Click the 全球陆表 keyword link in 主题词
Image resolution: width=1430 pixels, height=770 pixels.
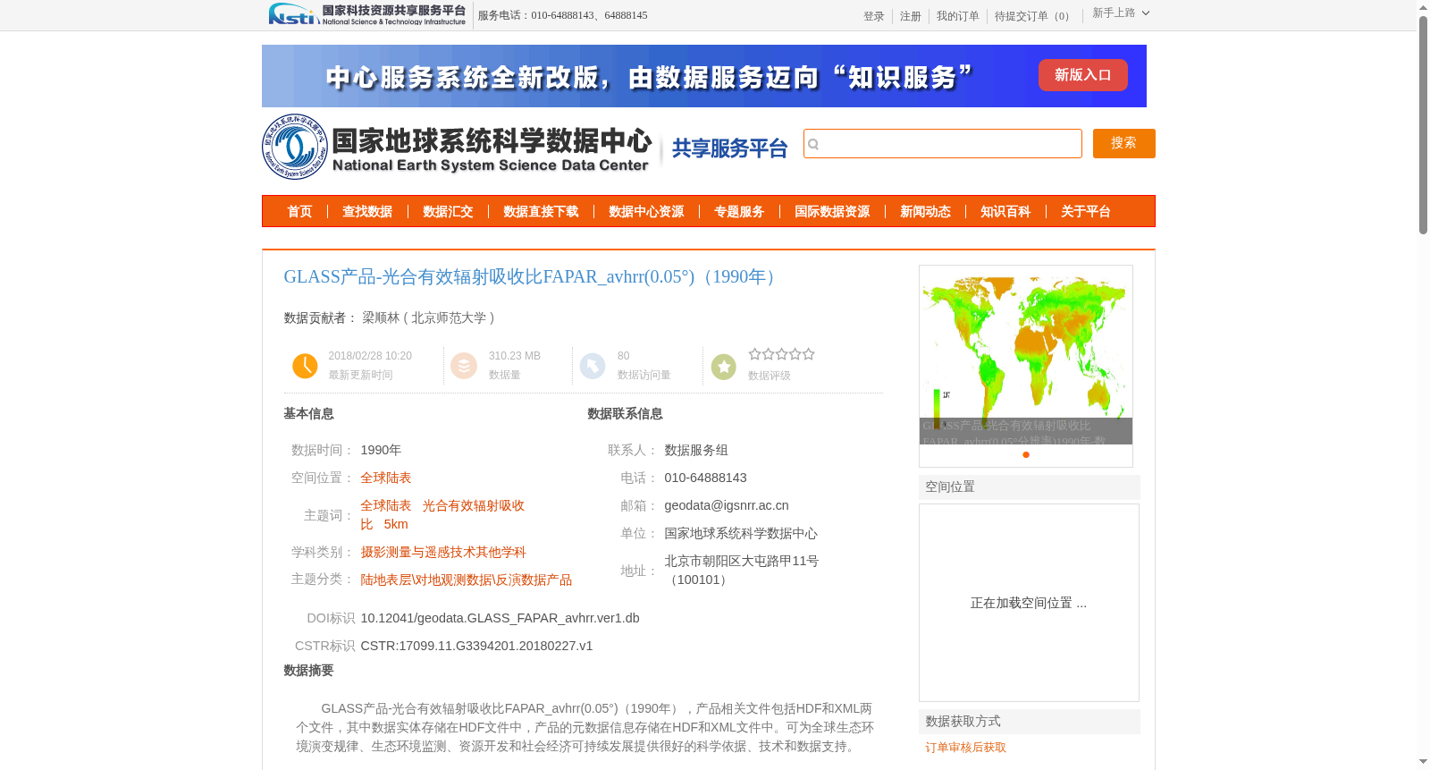[386, 505]
